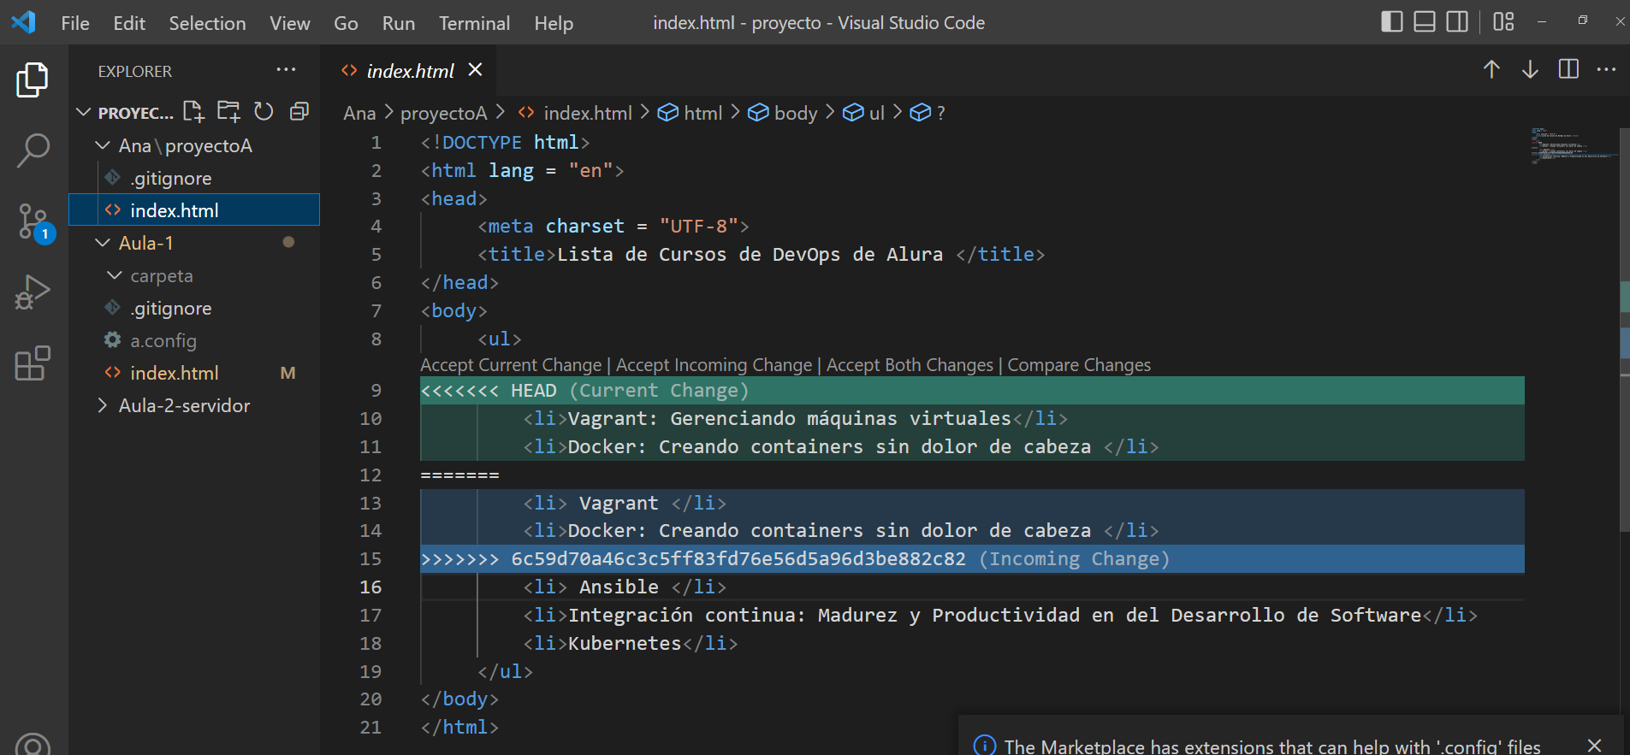Image resolution: width=1630 pixels, height=755 pixels.
Task: Select index.html under Ana\proyectoA
Action: (x=194, y=210)
